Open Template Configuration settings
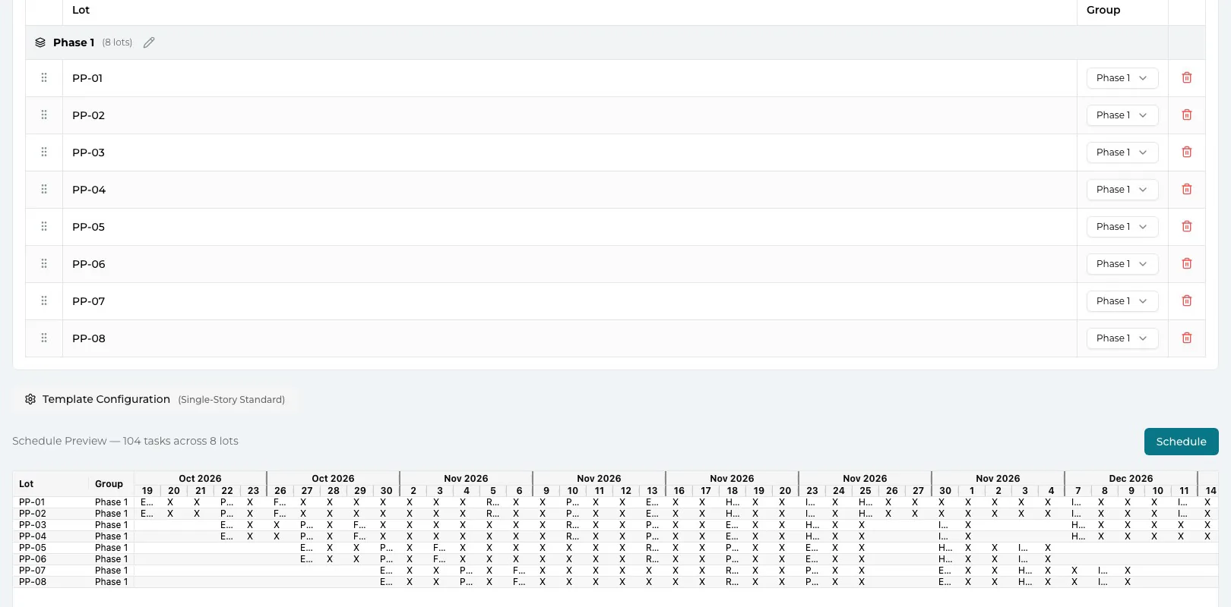This screenshot has width=1231, height=607. point(155,399)
